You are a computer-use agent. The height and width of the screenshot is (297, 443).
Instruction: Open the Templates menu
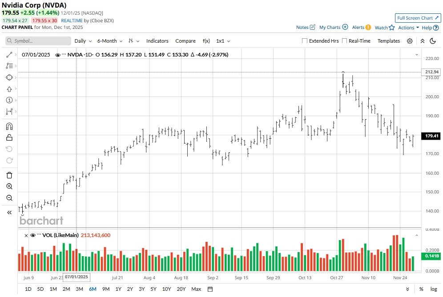pos(388,41)
